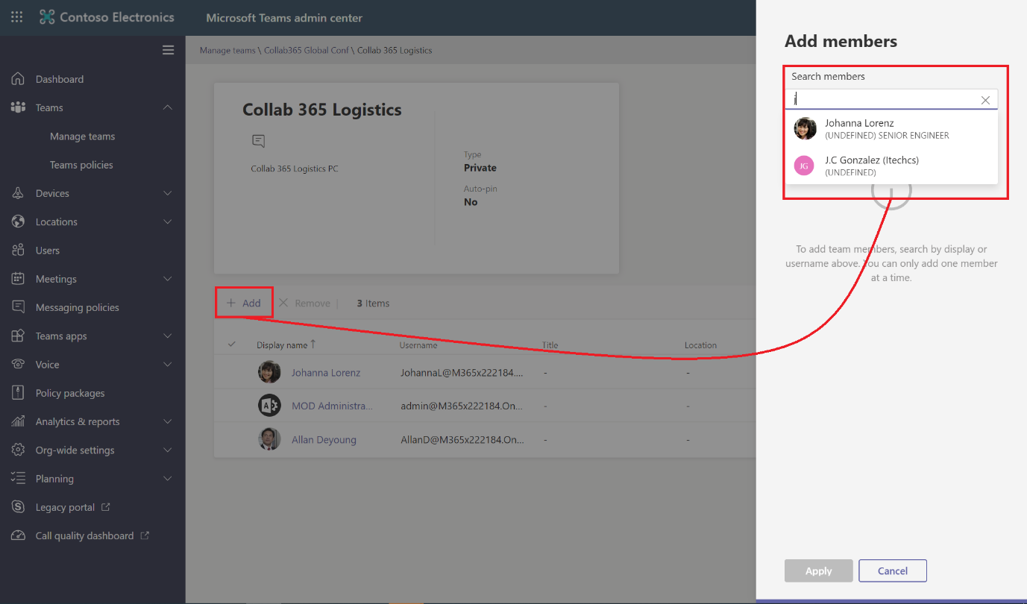The height and width of the screenshot is (604, 1027).
Task: Click external link icon beside Call quality dashboard
Action: (145, 535)
